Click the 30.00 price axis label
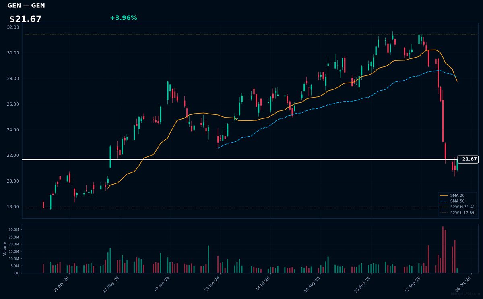Viewport: 483px width, 299px height. tap(13, 53)
